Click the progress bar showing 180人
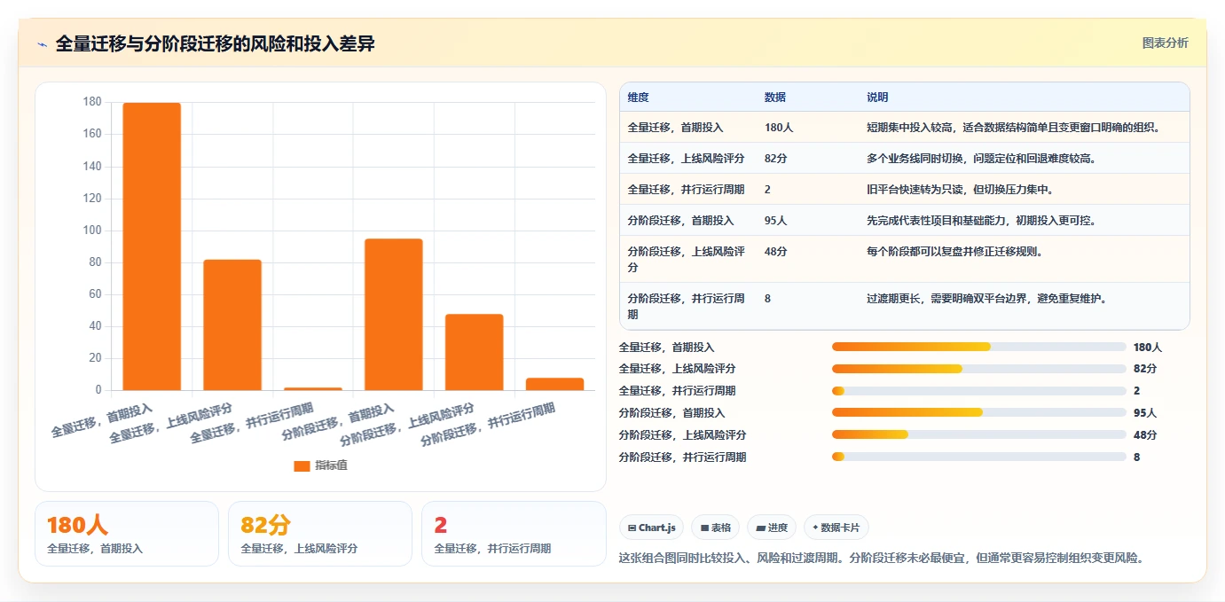Screen dimensions: 1225x602 pos(979,347)
